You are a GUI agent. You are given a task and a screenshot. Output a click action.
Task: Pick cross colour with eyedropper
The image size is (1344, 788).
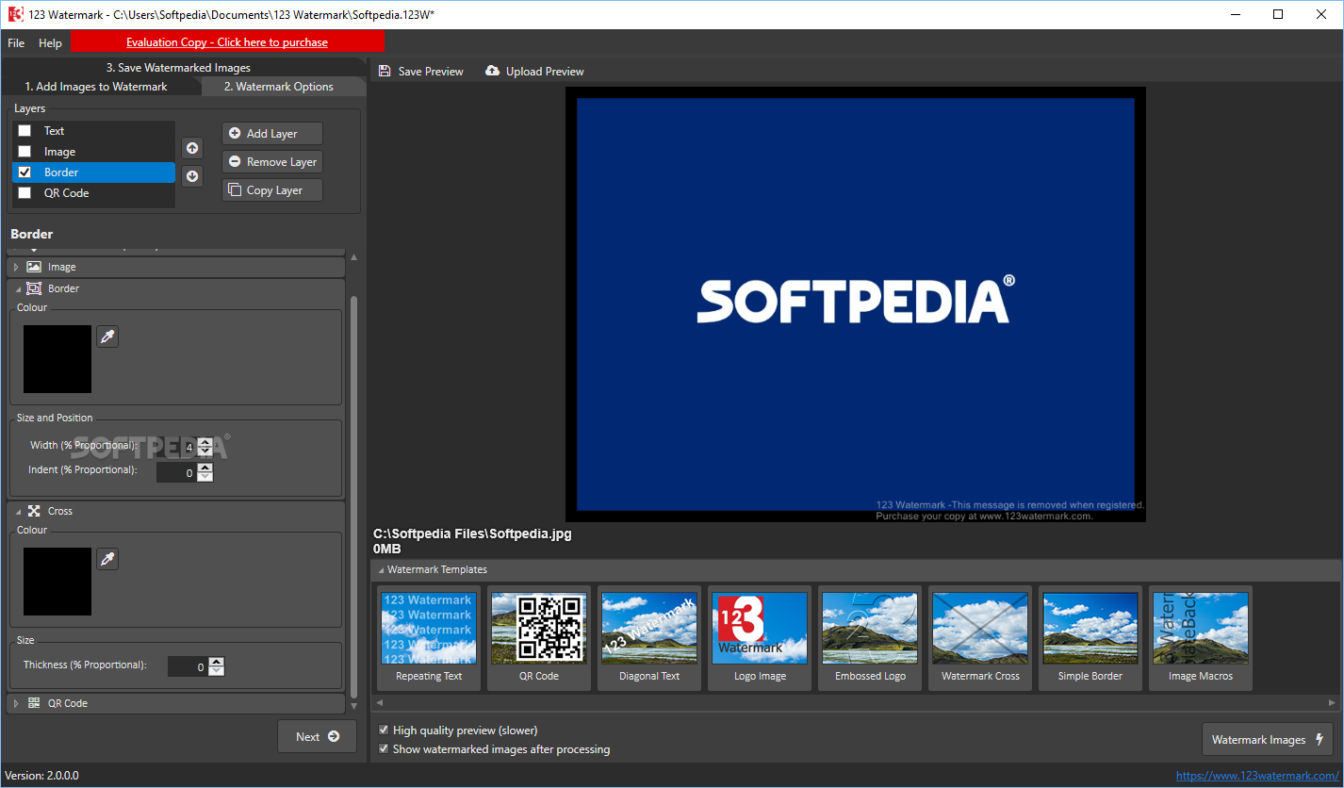point(107,559)
